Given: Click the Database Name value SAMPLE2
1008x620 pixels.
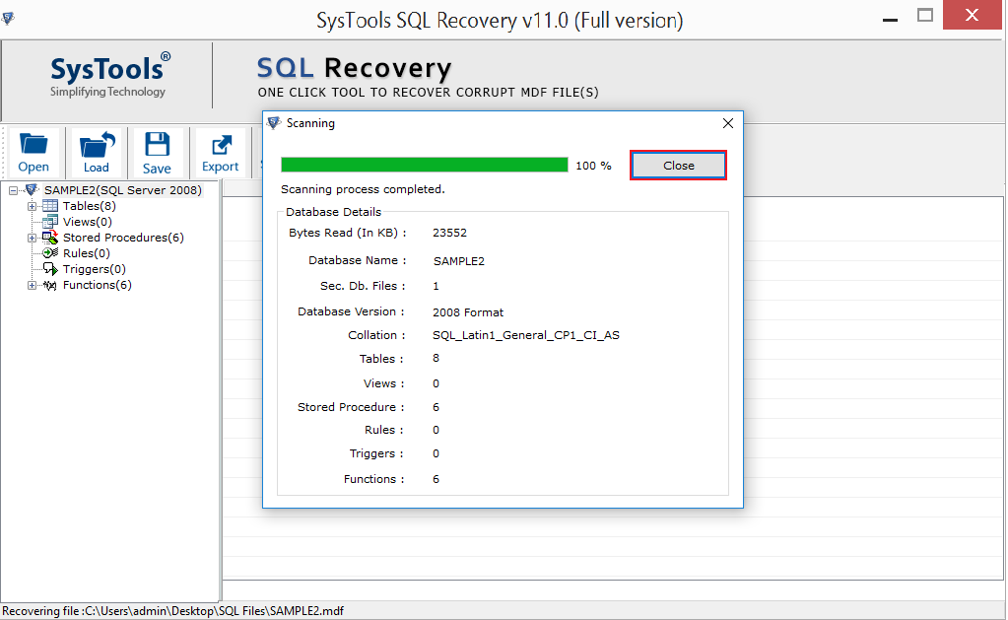Looking at the screenshot, I should (459, 261).
